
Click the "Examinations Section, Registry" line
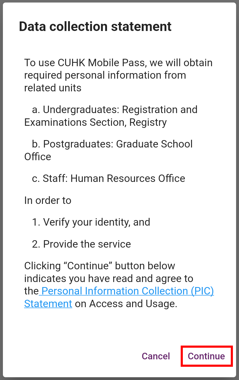point(95,122)
